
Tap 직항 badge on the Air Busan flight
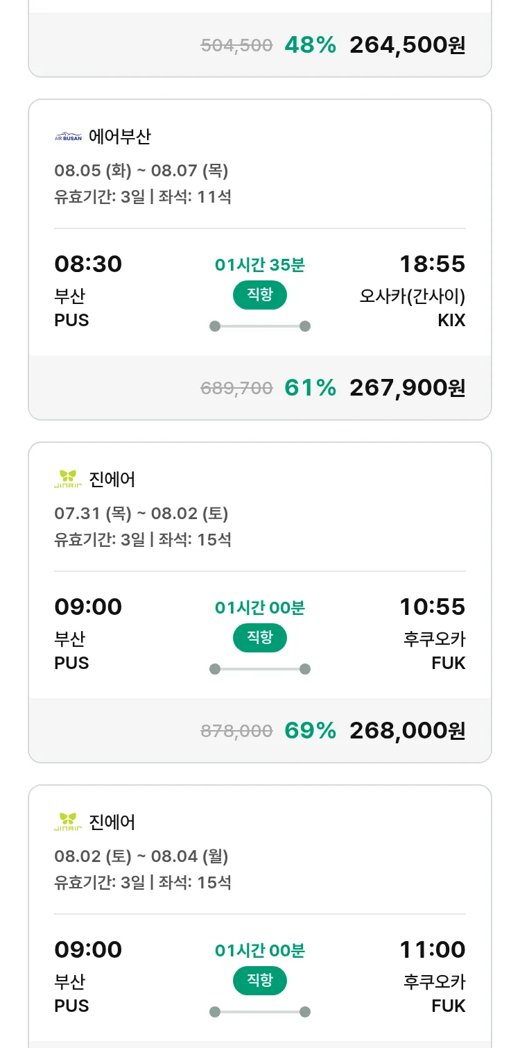click(x=259, y=295)
